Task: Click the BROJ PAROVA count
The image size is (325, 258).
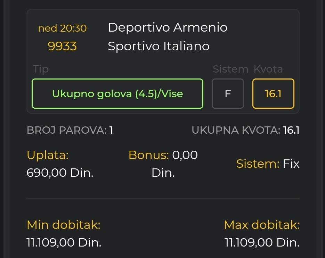Action: 111,130
